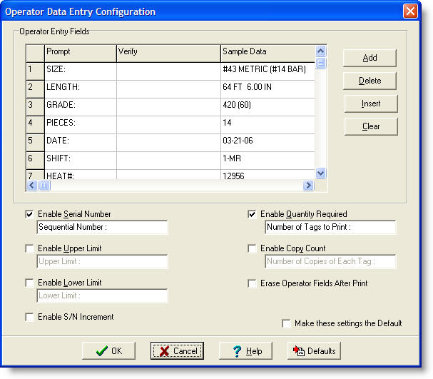Click the green checkmark OK button
The width and height of the screenshot is (433, 379).
(108, 350)
